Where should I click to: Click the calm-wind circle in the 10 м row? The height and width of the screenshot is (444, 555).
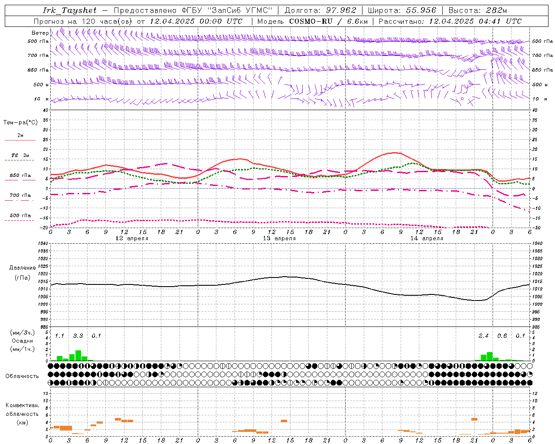click(462, 99)
